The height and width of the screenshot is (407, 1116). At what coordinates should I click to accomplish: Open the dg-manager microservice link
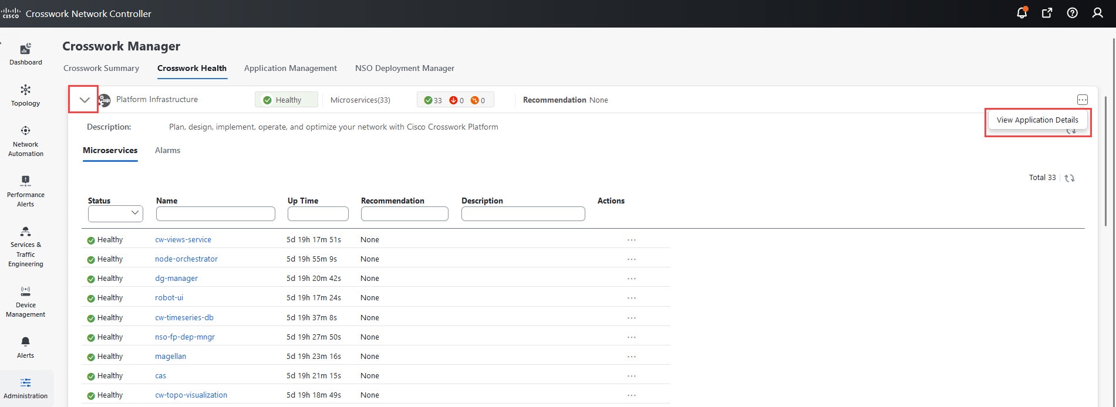point(176,279)
